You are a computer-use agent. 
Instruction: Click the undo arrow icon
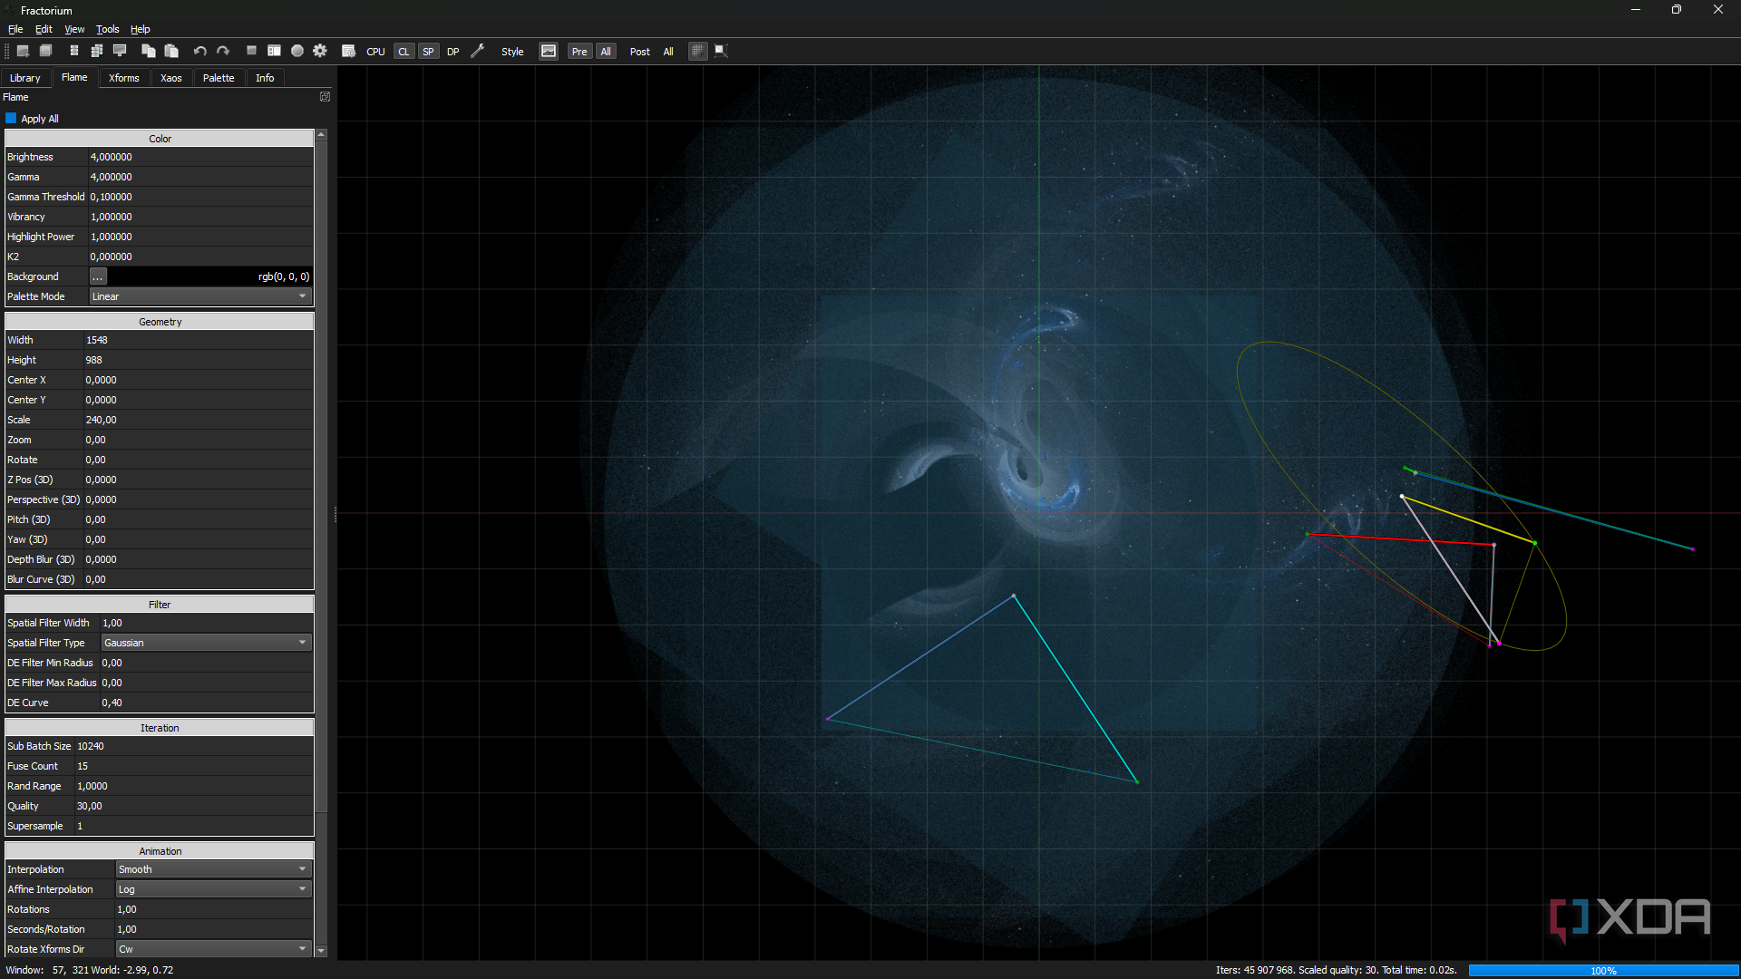pos(200,52)
